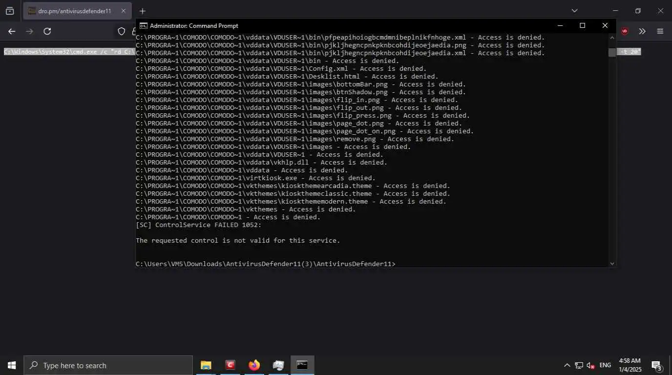Switch ENG input language indicator

tap(605, 365)
